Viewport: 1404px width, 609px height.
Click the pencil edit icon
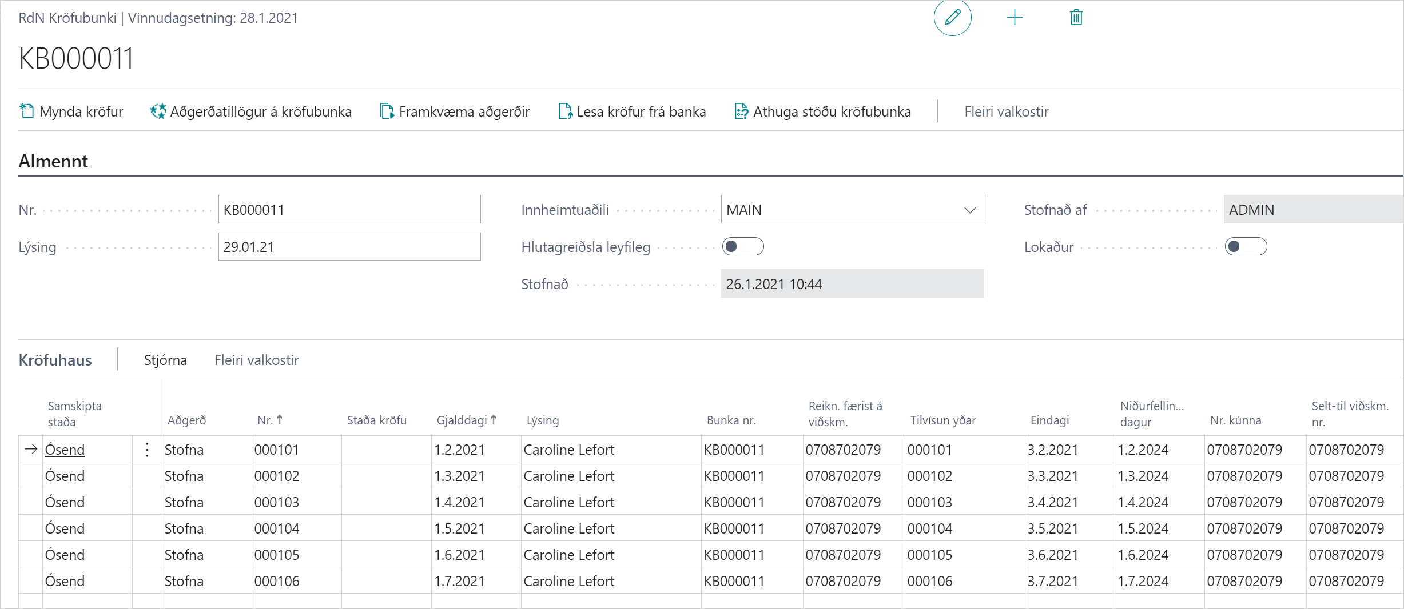pyautogui.click(x=952, y=18)
